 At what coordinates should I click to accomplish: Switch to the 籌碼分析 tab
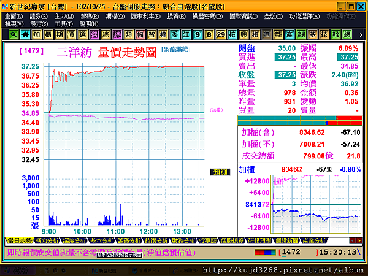pos(129,240)
